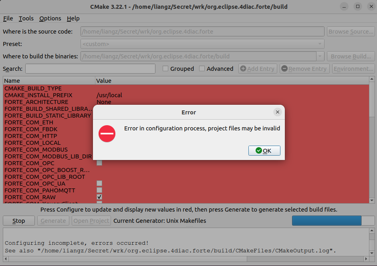Select CMAKE_INSTALL_PREFIX entry
Screen dimensions: 377x266
(x=38, y=95)
